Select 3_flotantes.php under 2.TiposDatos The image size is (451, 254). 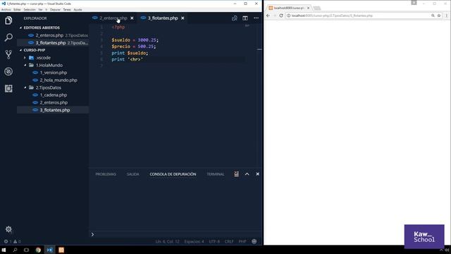55,110
